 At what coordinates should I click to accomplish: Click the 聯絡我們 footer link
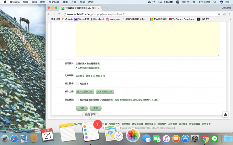(x=162, y=124)
